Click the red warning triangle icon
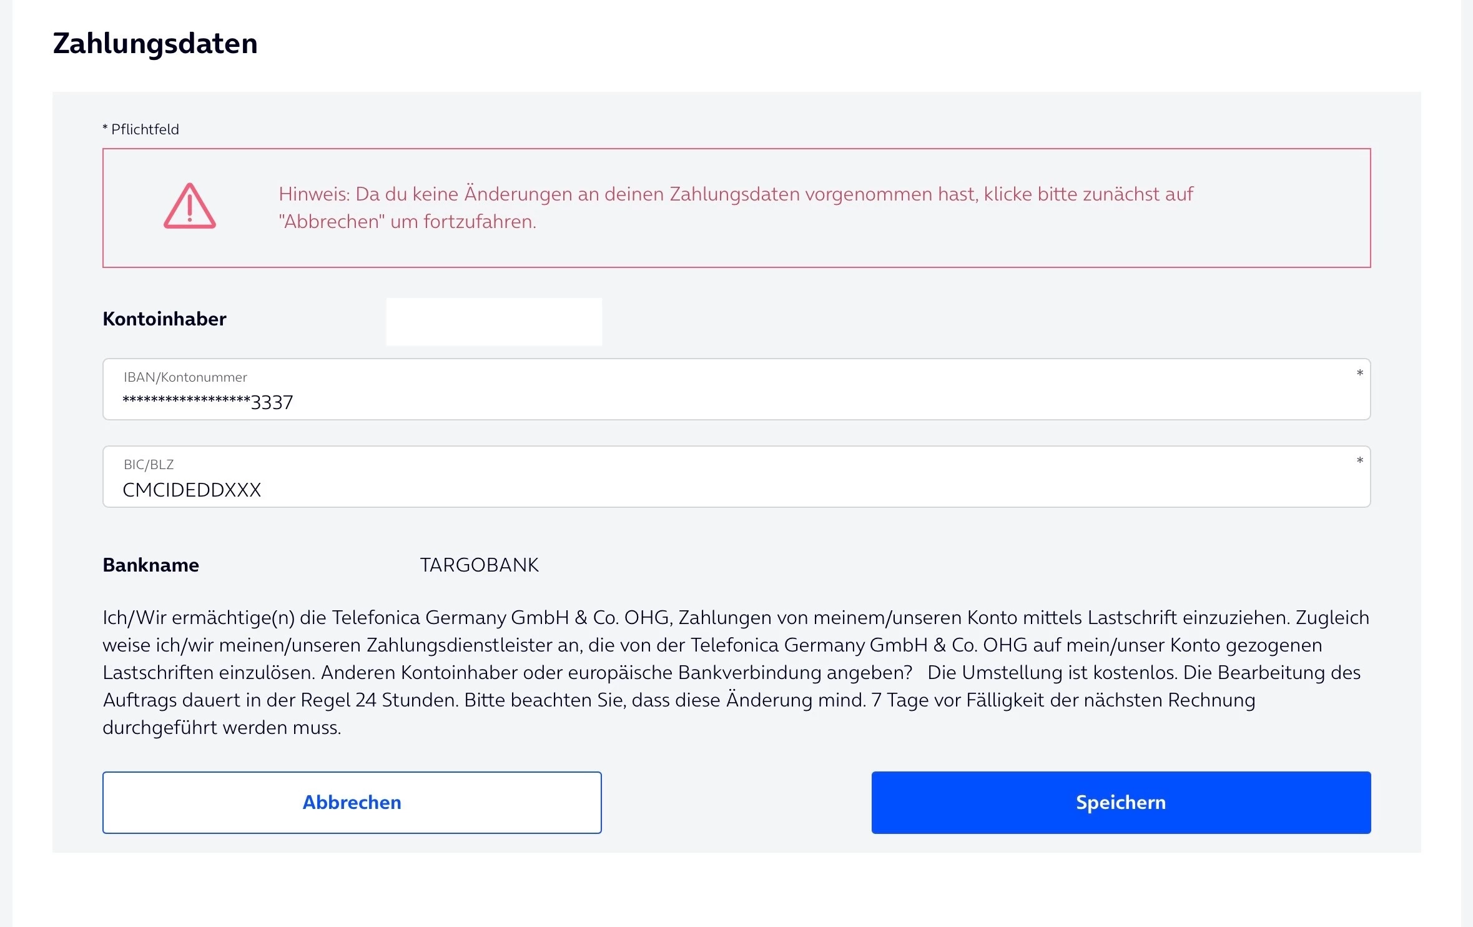The image size is (1473, 927). pyautogui.click(x=189, y=207)
